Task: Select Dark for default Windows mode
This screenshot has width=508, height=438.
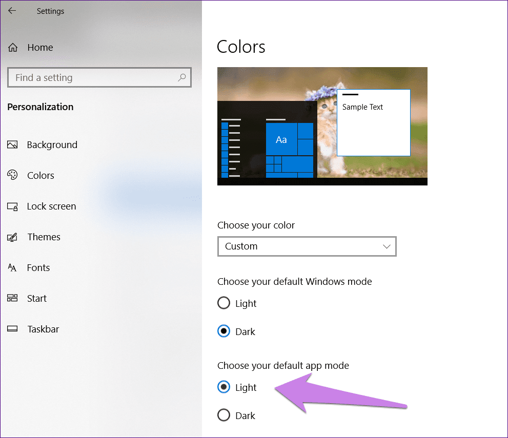Action: pos(223,331)
